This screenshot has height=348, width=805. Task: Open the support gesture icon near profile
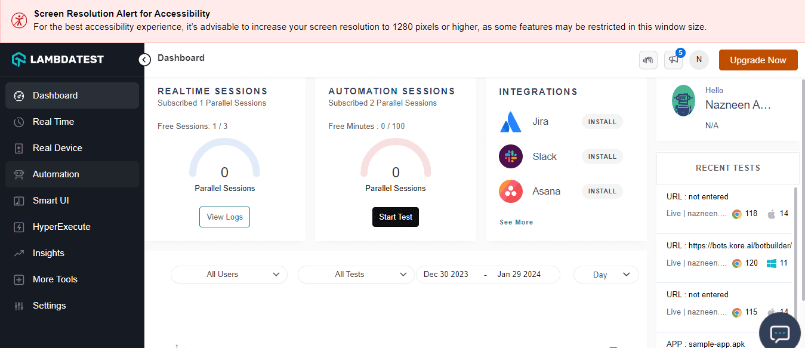[648, 60]
